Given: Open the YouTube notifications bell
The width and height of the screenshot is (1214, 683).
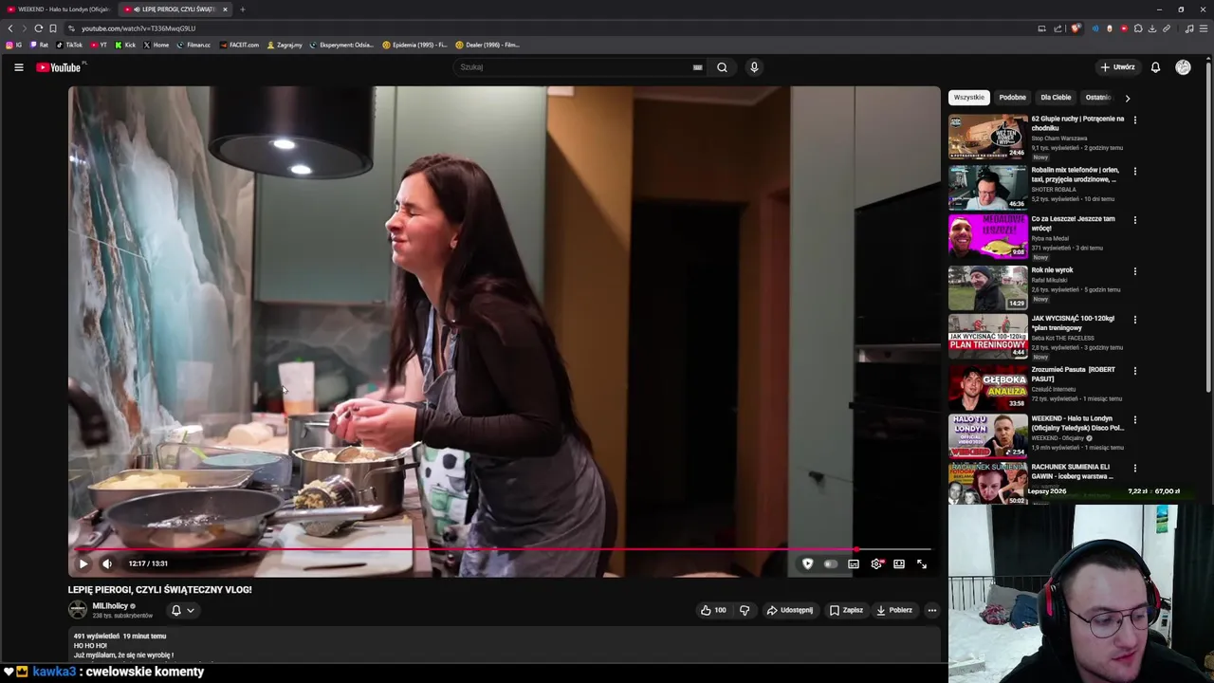Looking at the screenshot, I should point(1155,67).
